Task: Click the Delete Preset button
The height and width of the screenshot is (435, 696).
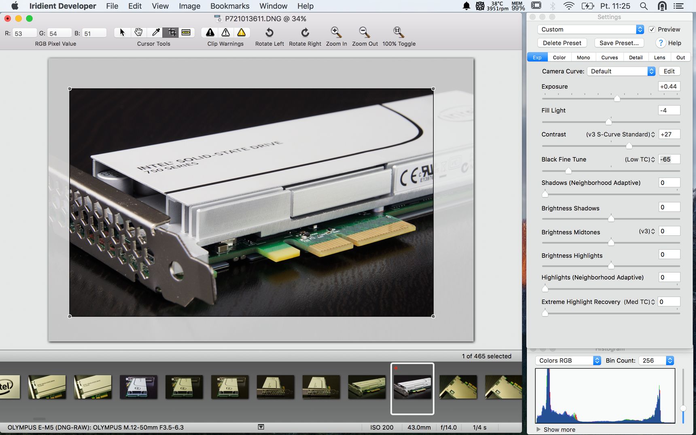Action: [562, 43]
